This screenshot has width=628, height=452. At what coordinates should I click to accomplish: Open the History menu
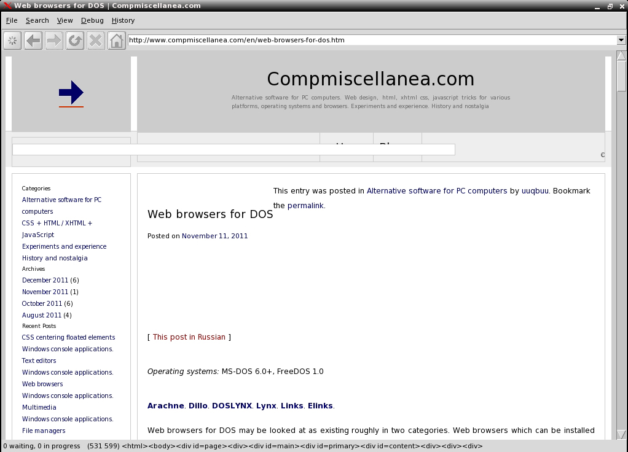tap(123, 20)
